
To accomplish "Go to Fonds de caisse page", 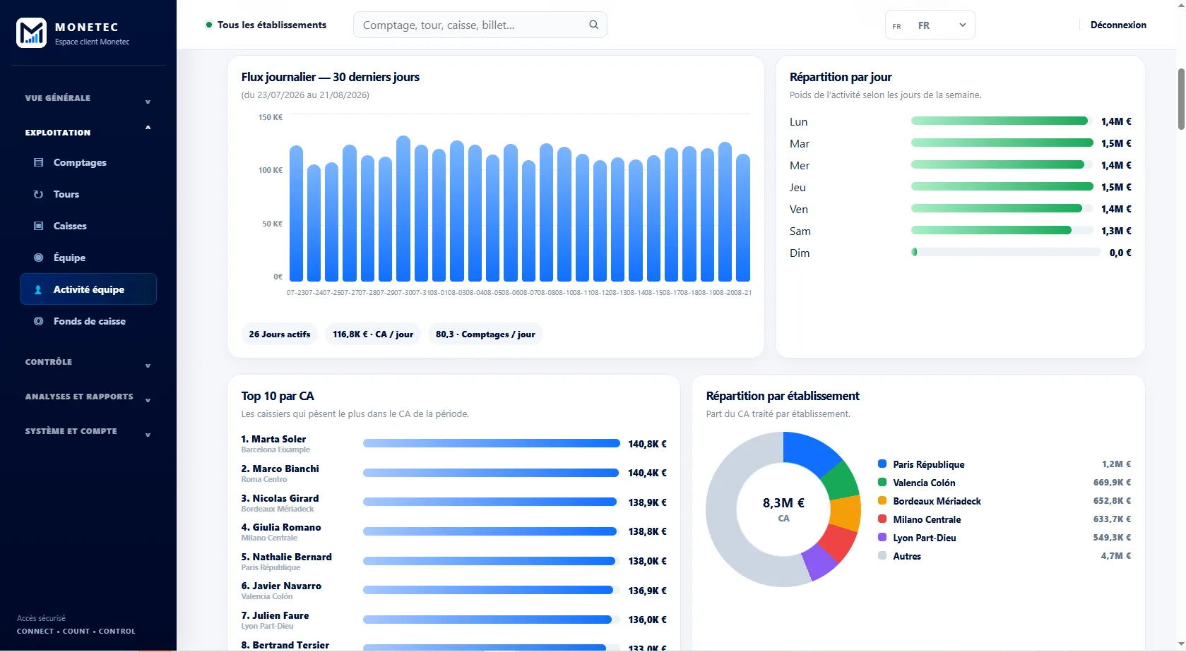I will tap(88, 321).
